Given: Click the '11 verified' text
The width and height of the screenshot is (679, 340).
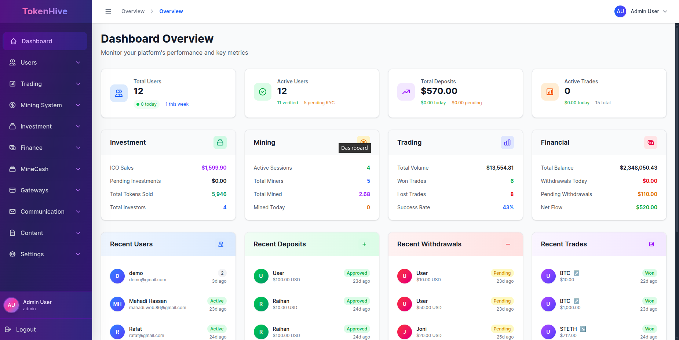Looking at the screenshot, I should pos(288,103).
